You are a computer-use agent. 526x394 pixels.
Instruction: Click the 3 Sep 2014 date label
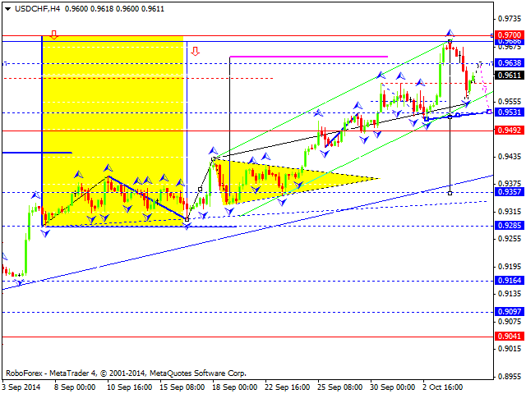tap(21, 387)
